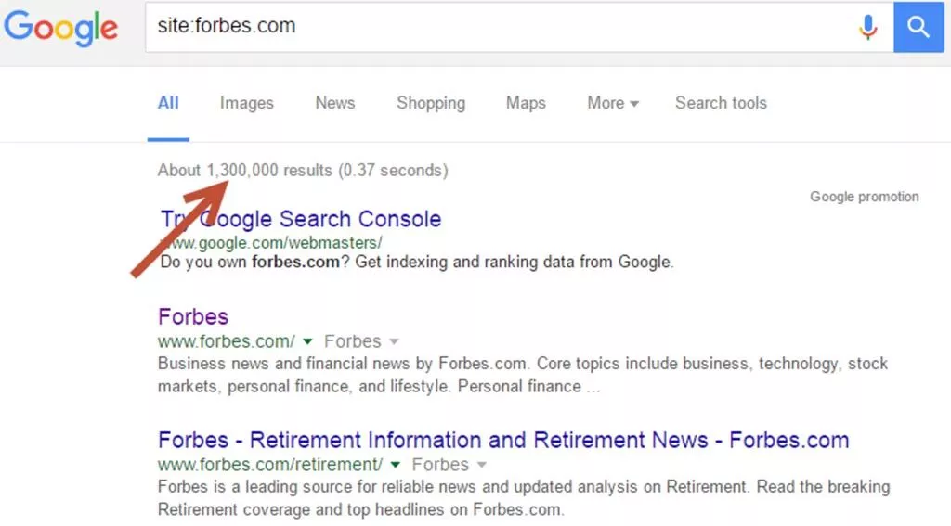Click the Forbes result title

pos(193,316)
